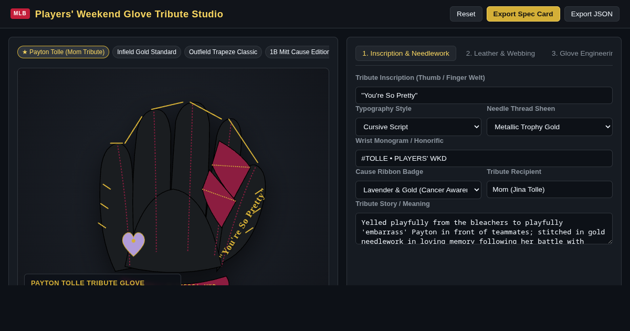Edit the Tribute Inscription text field

pyautogui.click(x=484, y=95)
